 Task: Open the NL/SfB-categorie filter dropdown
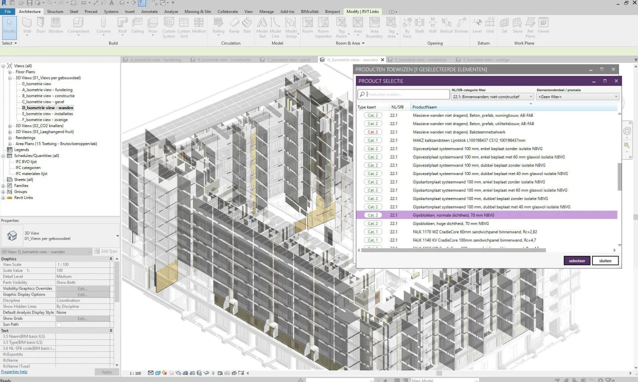(492, 97)
